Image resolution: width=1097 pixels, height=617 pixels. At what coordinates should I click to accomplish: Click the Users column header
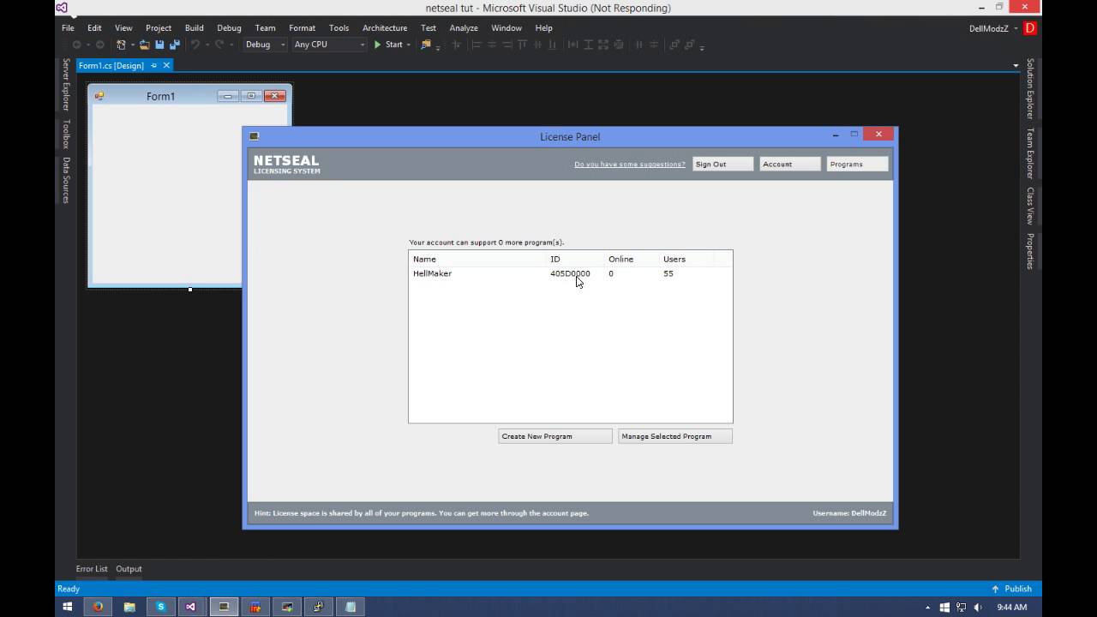(x=685, y=259)
